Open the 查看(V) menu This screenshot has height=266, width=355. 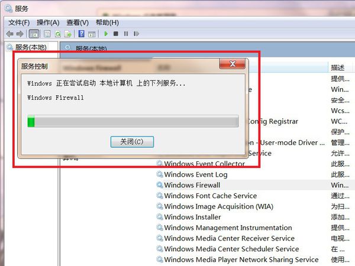click(78, 22)
